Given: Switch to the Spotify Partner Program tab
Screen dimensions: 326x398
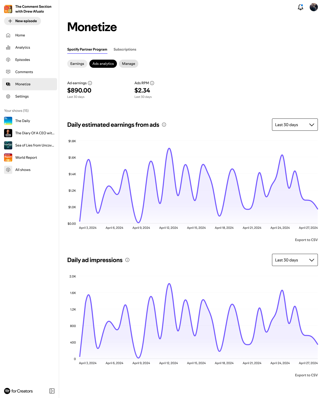Looking at the screenshot, I should coord(87,49).
